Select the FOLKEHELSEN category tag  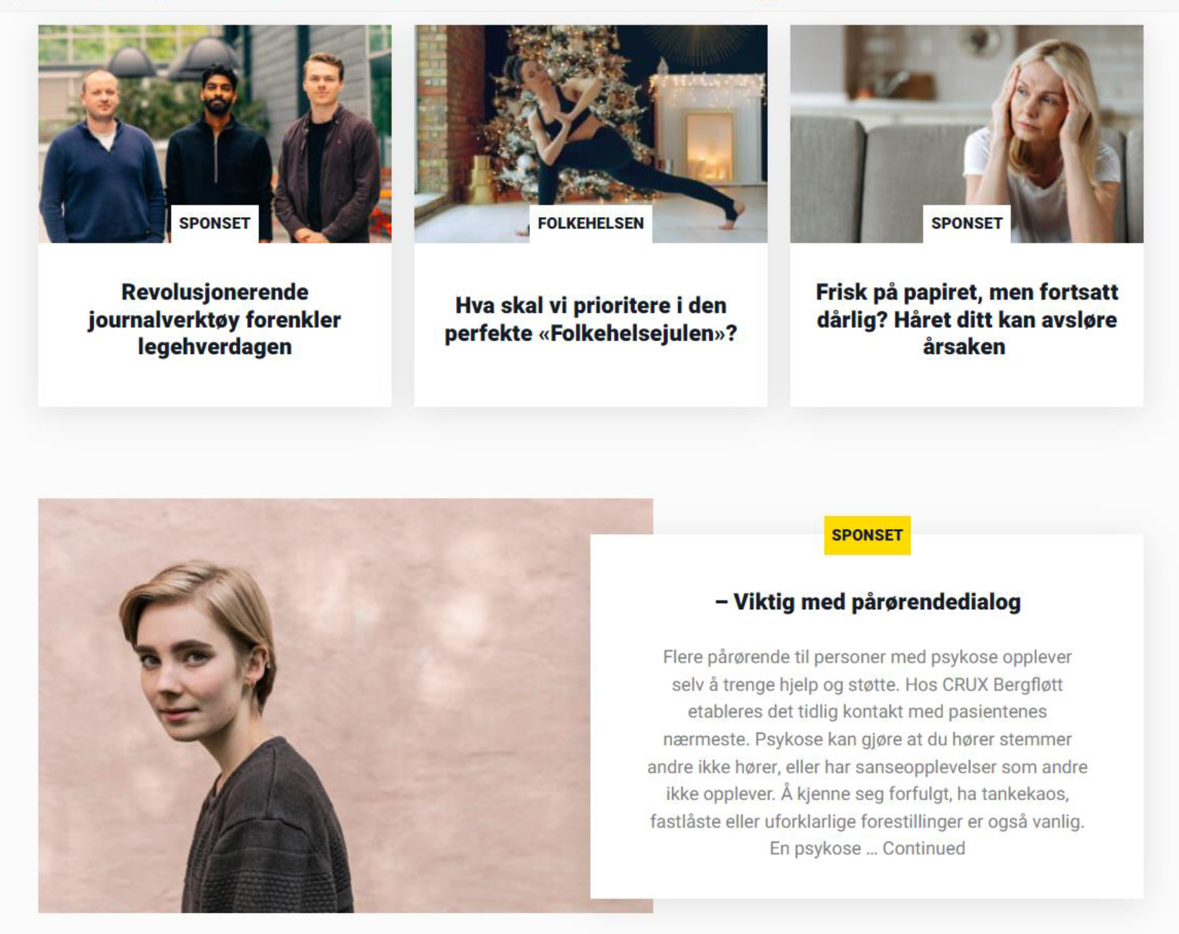pos(590,223)
